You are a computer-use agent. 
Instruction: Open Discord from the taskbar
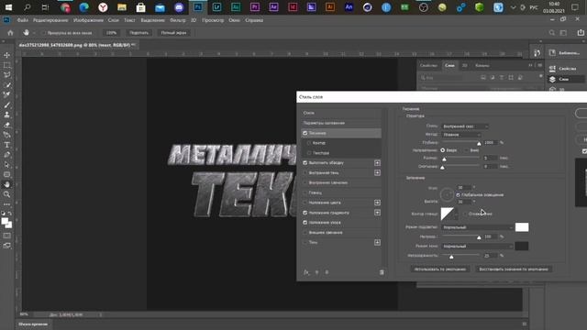click(179, 7)
